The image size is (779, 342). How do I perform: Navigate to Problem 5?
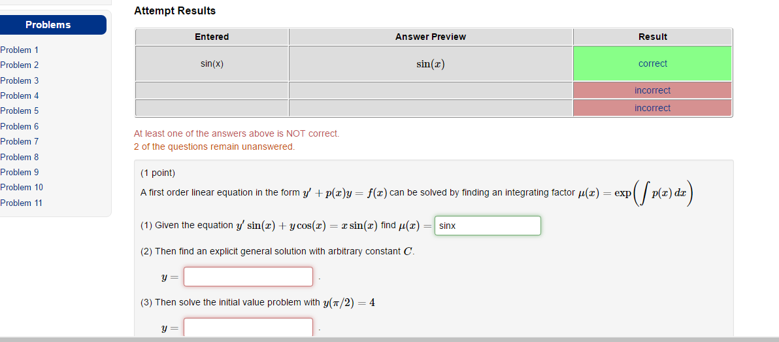[x=20, y=111]
